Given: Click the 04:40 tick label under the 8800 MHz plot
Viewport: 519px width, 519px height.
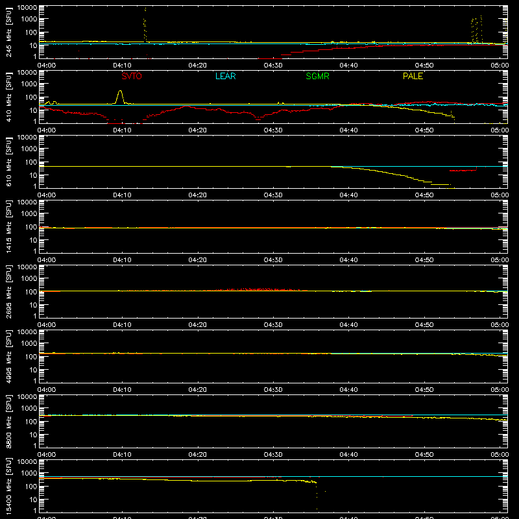Looking at the screenshot, I should coord(348,455).
